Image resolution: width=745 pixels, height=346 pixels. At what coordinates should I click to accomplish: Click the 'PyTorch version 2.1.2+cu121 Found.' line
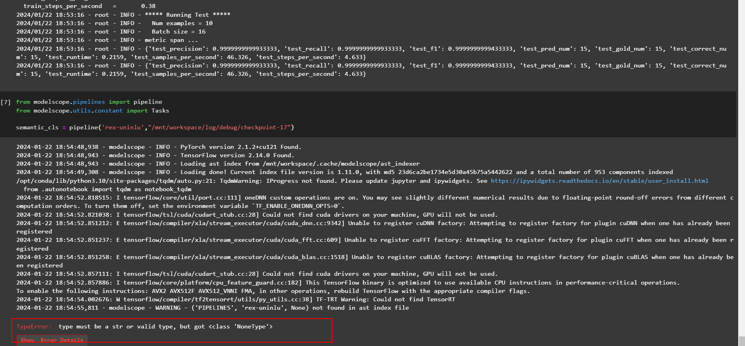pos(159,147)
